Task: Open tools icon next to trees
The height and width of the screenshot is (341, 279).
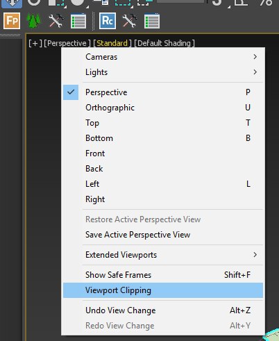Action: click(x=56, y=21)
